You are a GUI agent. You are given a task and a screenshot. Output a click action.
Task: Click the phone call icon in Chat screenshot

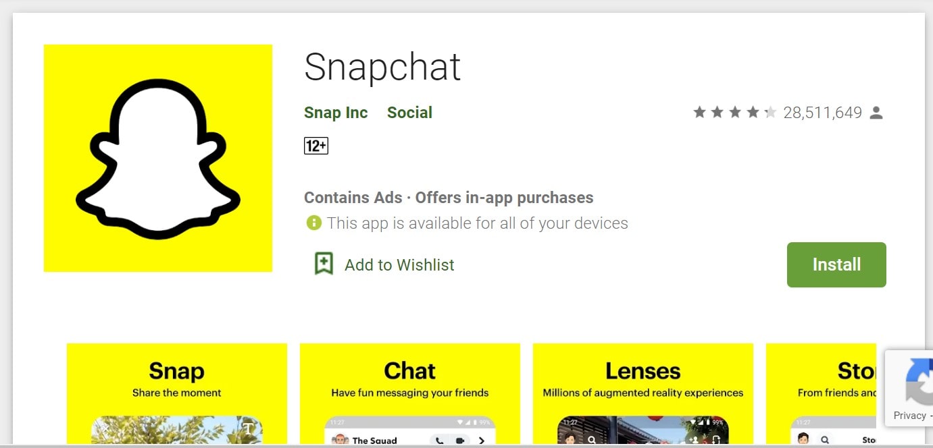(x=440, y=441)
